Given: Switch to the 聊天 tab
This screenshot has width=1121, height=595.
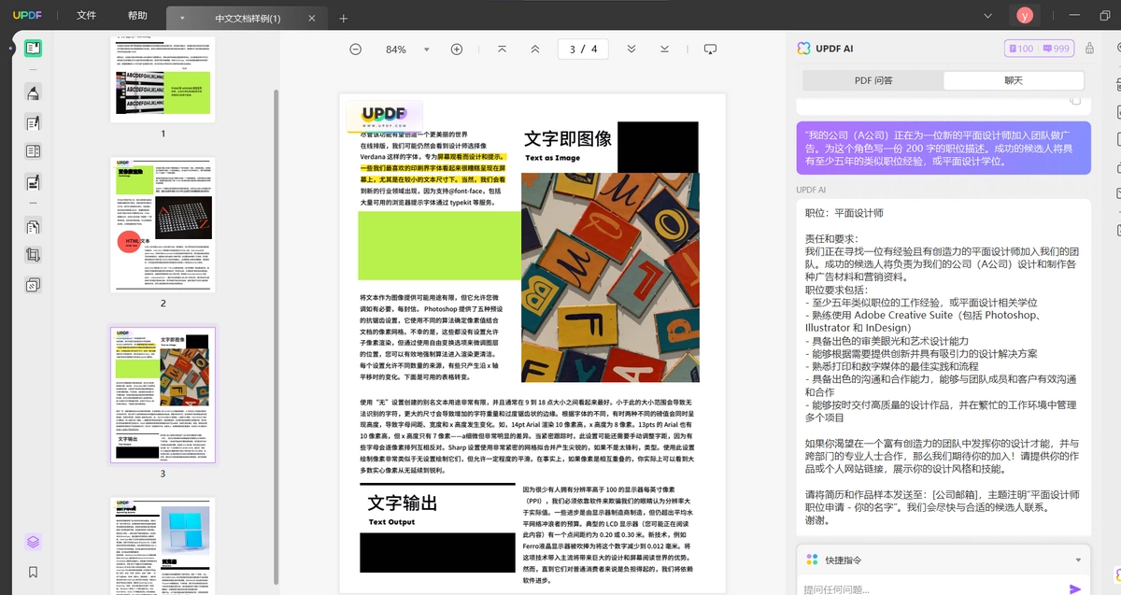Looking at the screenshot, I should (1014, 80).
